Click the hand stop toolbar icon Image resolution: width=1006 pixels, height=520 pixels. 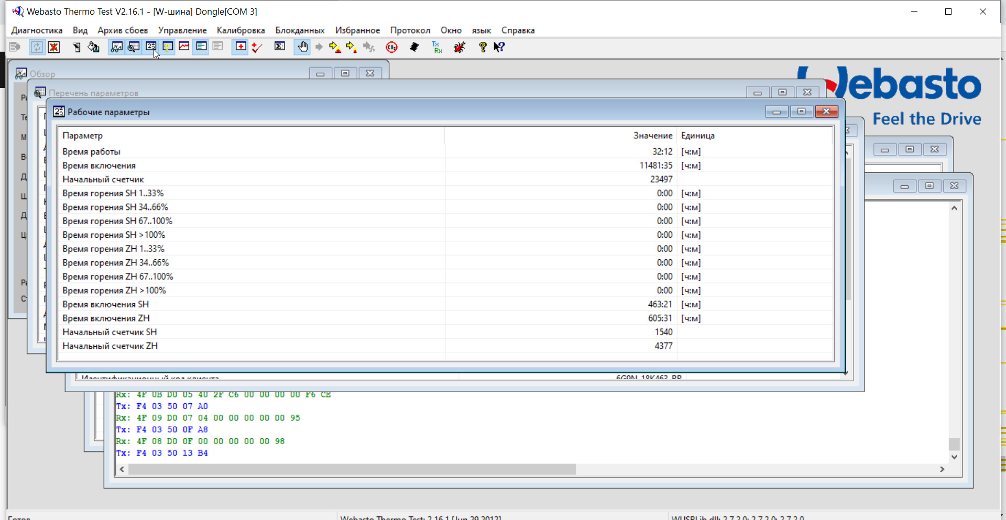[x=303, y=47]
